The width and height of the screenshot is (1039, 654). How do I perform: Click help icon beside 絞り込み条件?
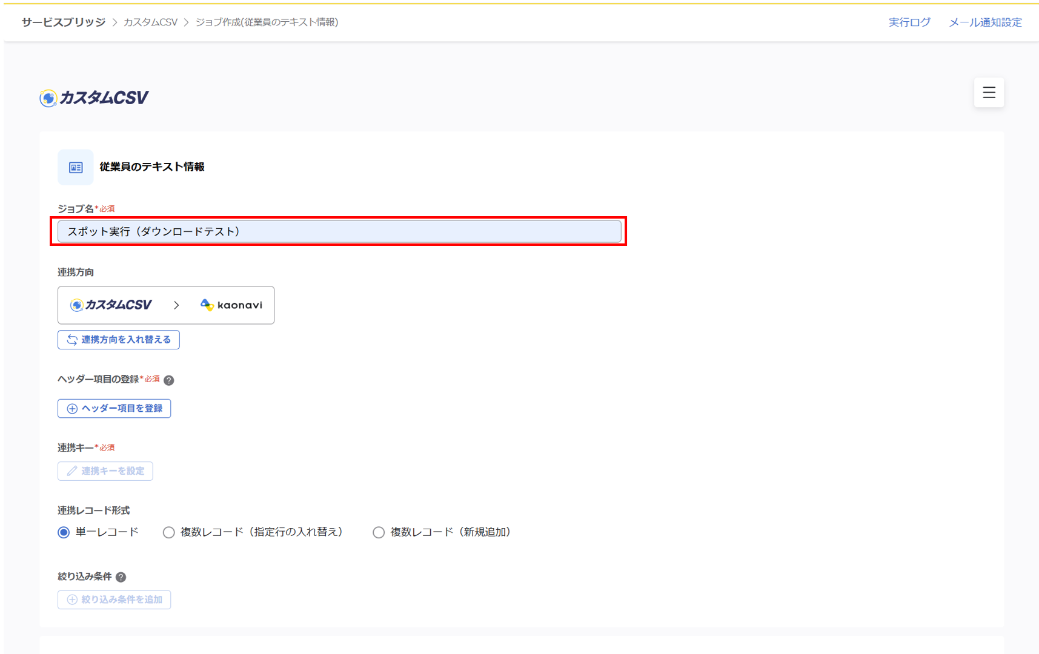coord(121,577)
